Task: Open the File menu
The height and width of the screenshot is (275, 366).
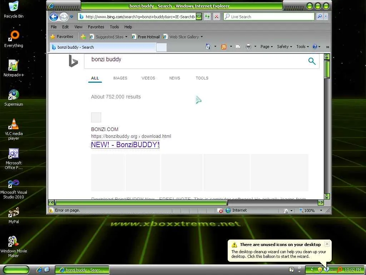Action: [54, 27]
